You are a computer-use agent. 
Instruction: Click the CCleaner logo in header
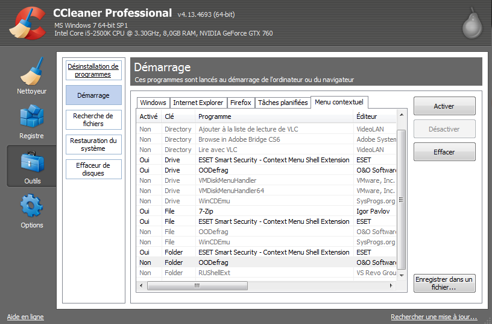pyautogui.click(x=27, y=24)
